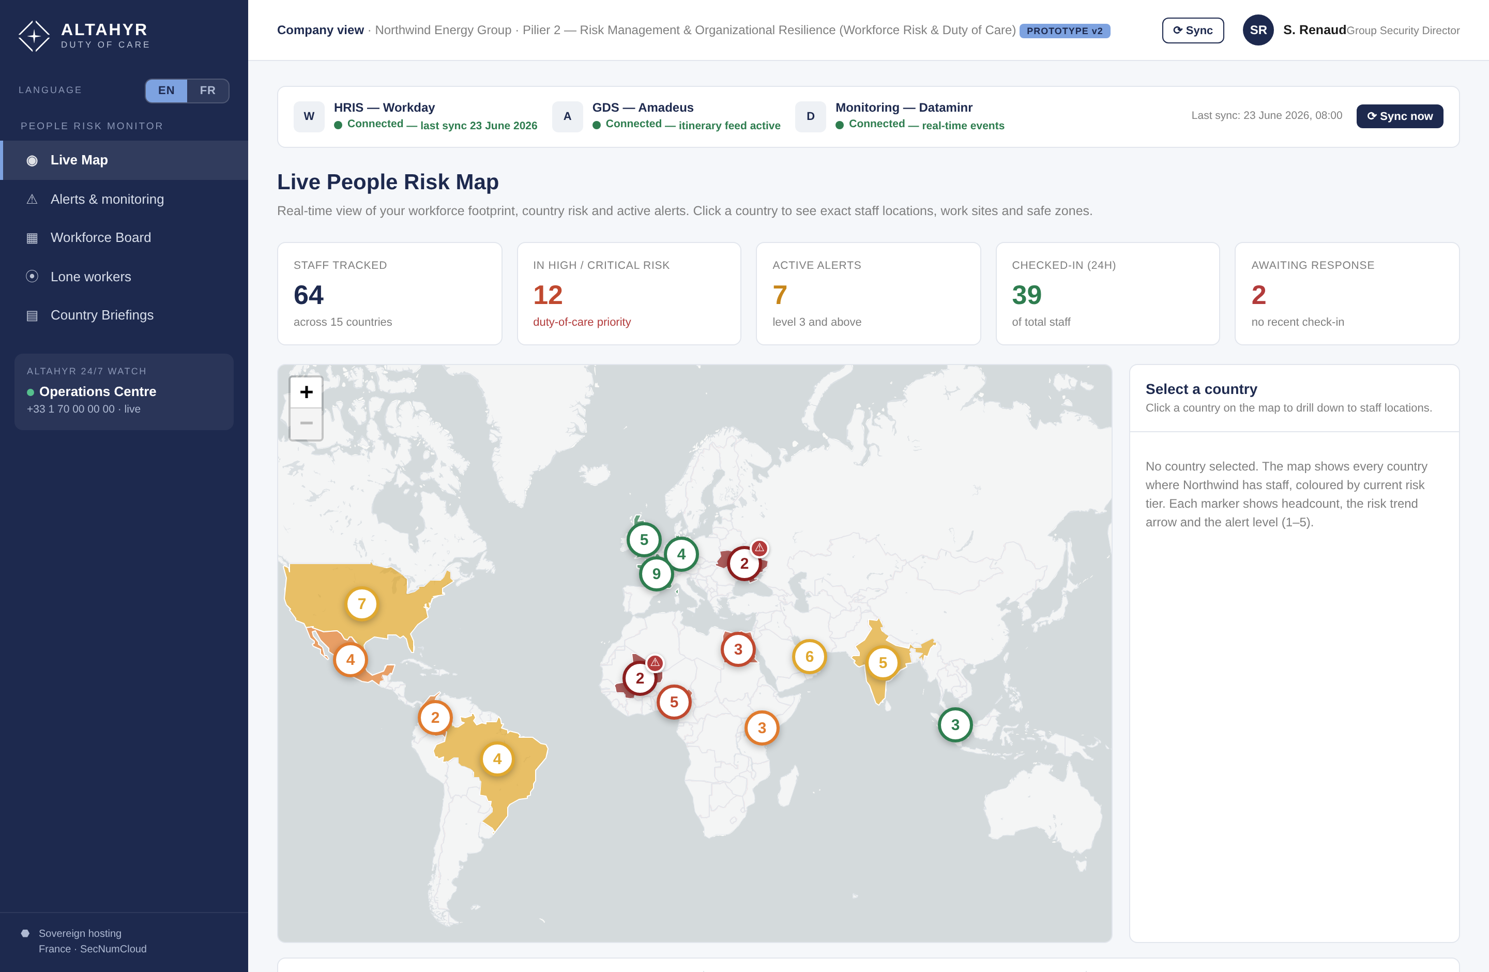1489x972 pixels.
Task: Select the USA marker showing 7
Action: point(361,603)
